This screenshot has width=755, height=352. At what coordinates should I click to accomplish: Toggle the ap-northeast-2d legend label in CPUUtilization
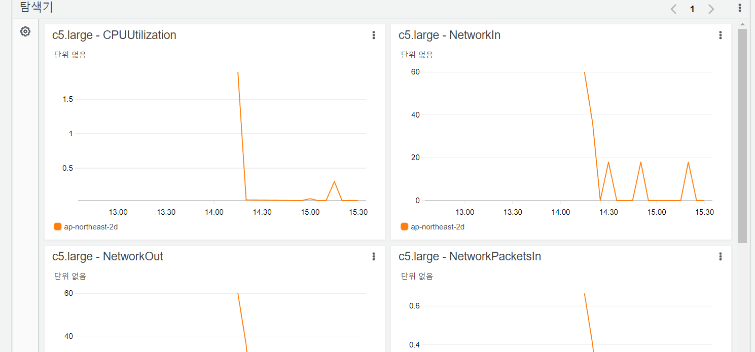coord(91,227)
